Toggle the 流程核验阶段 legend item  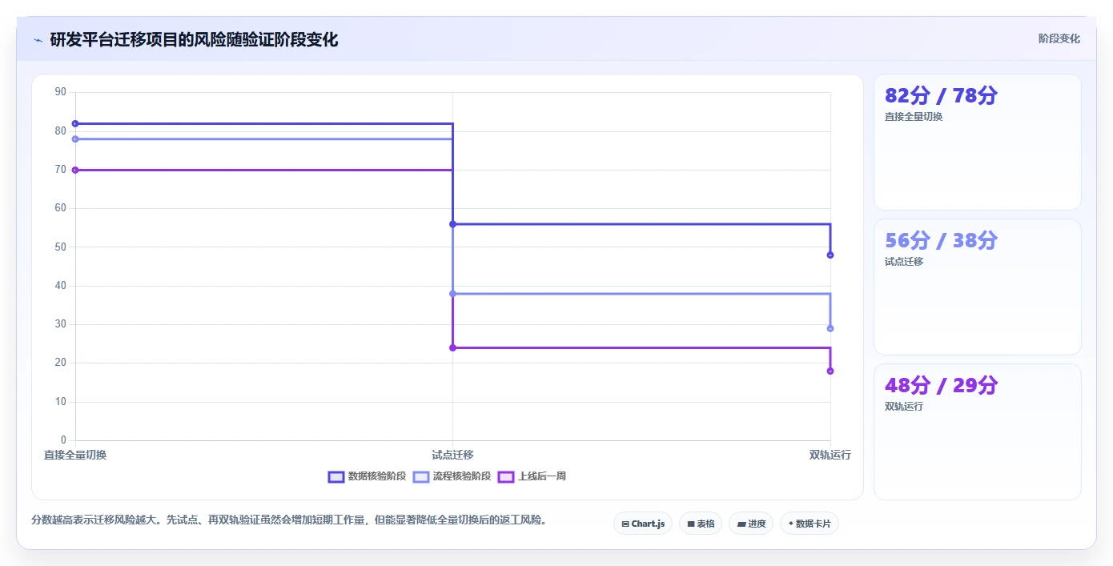tap(452, 476)
